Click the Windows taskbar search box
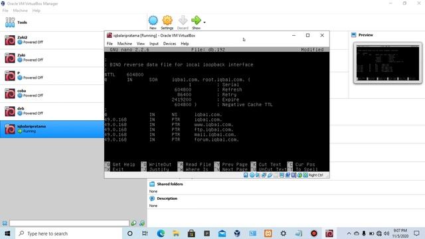425x239 pixels. click(69, 233)
